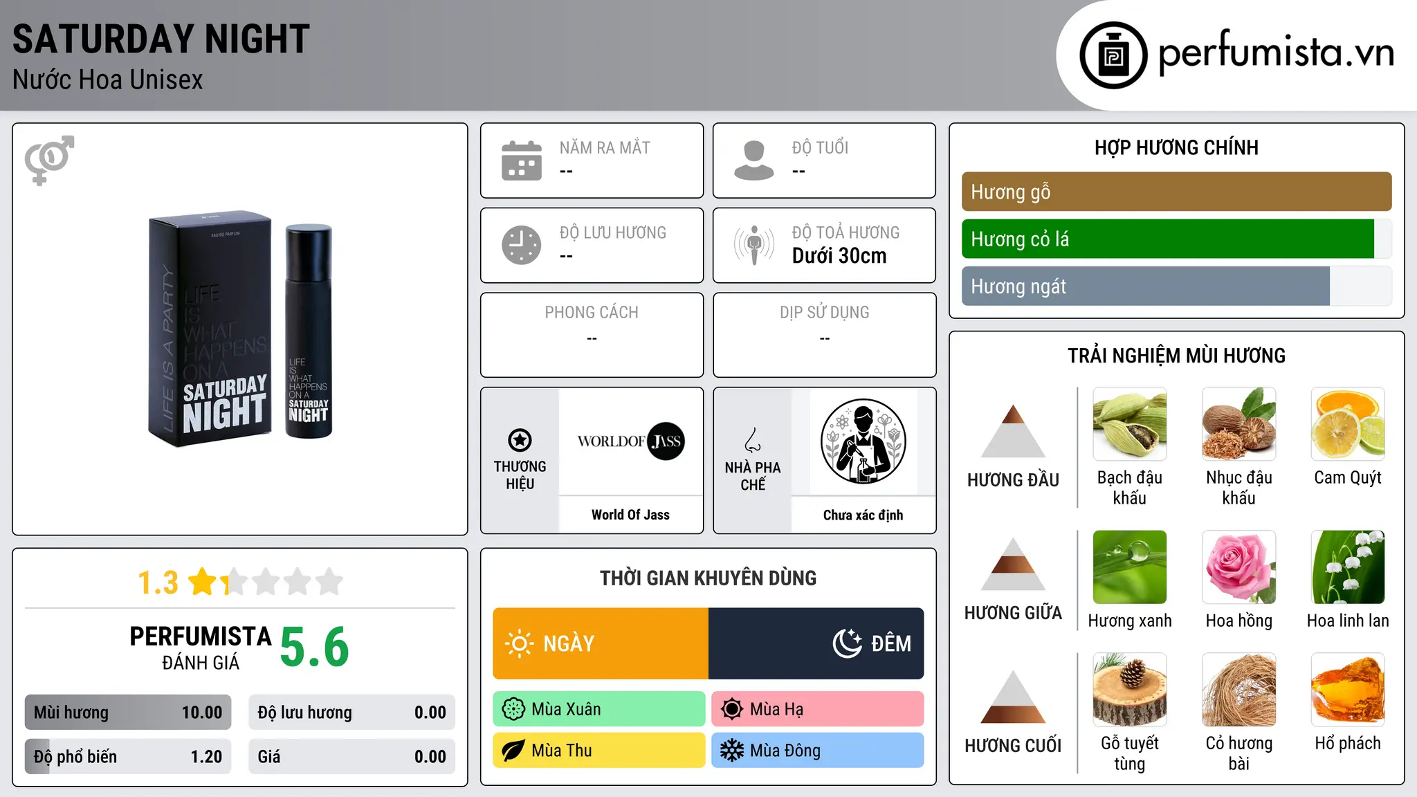This screenshot has height=797, width=1417.
Task: Open the World Of Jass brand name
Action: pyautogui.click(x=630, y=515)
